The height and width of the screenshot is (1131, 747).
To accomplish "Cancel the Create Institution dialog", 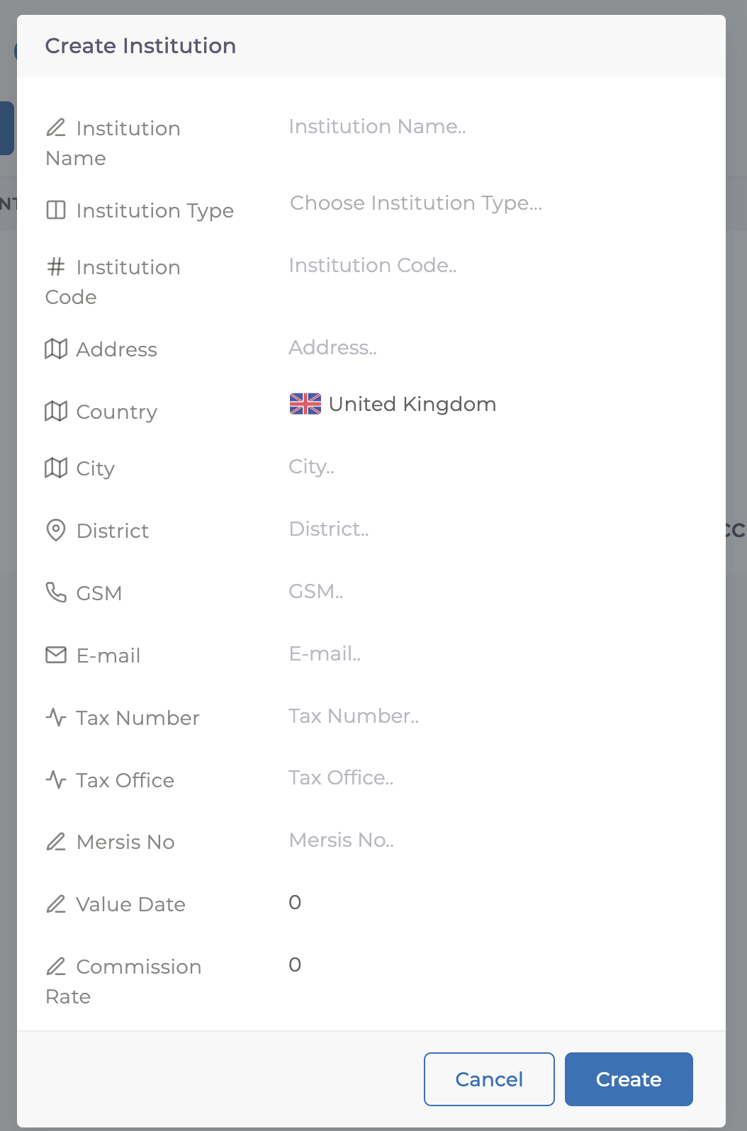I will click(489, 1079).
